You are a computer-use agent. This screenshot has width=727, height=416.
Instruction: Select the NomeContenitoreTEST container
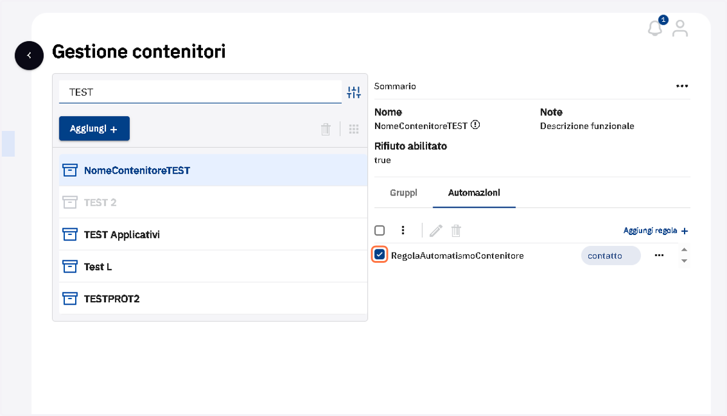[213, 170]
